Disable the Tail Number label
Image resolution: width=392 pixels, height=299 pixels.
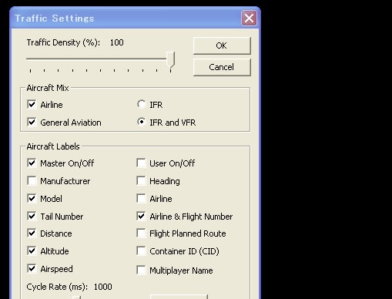(x=32, y=216)
